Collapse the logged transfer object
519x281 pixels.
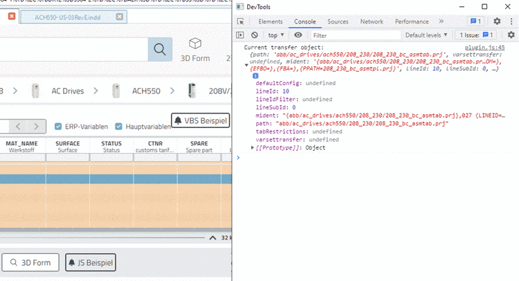tap(246, 65)
